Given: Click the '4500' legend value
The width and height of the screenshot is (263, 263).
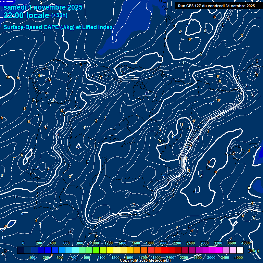Looking at the screenshot, I should pos(246,243).
